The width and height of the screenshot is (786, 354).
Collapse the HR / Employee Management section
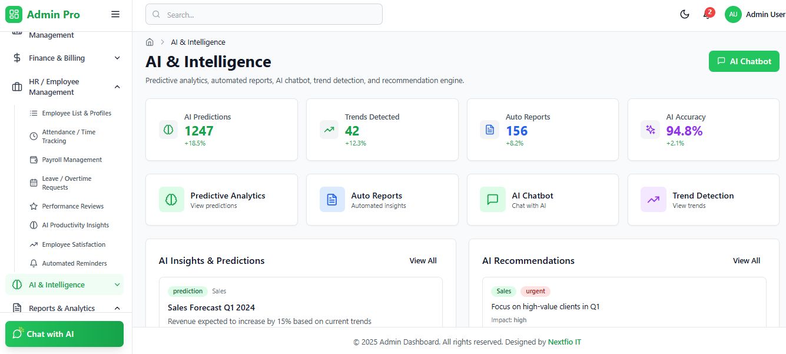click(x=117, y=87)
